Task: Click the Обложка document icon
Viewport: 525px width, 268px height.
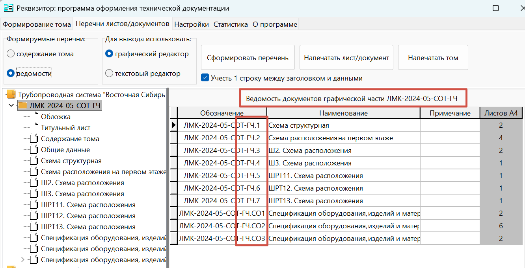Action: coord(34,116)
